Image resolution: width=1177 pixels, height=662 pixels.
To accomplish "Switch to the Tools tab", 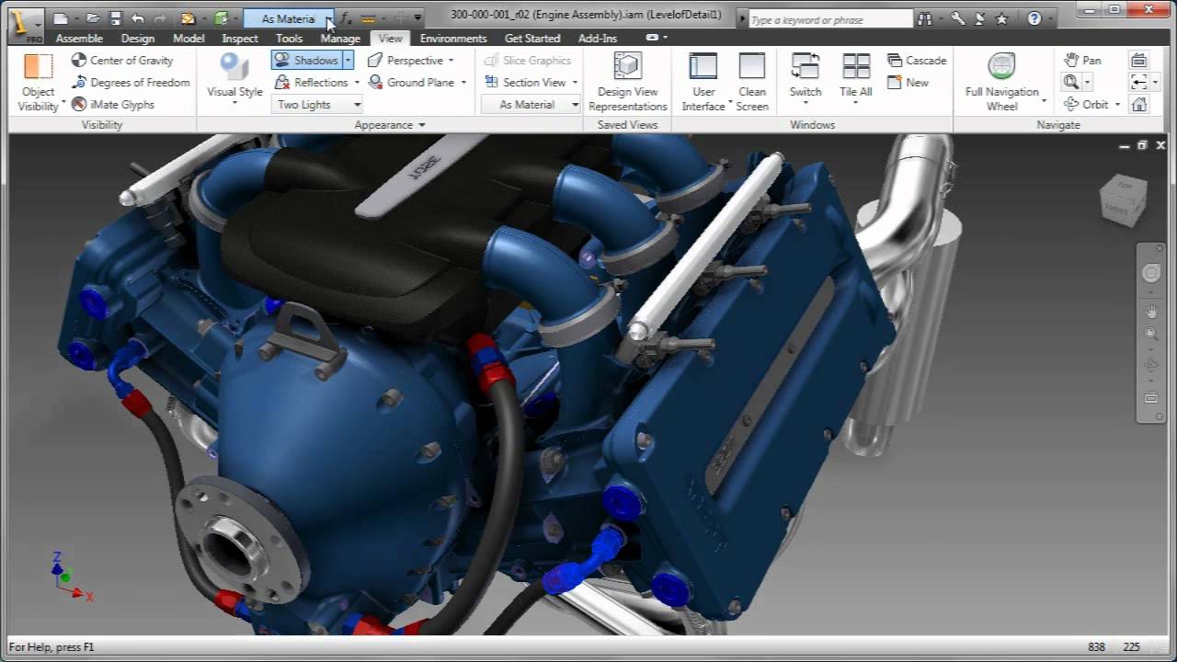I will [x=289, y=38].
